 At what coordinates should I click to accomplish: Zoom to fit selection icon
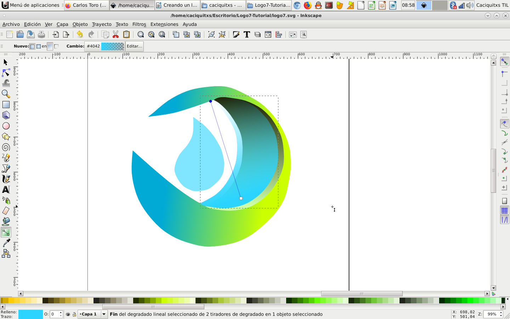pyautogui.click(x=141, y=34)
